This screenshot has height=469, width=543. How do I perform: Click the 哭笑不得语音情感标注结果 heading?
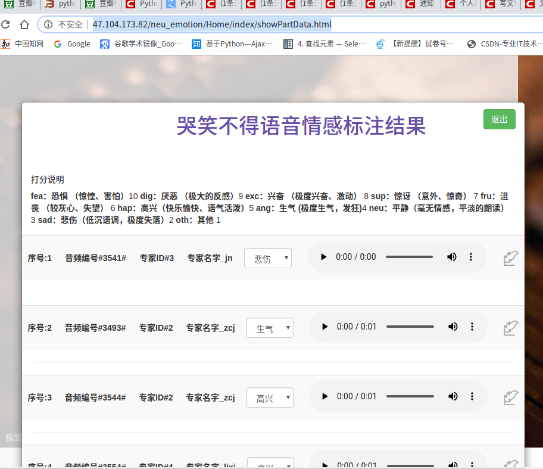301,126
